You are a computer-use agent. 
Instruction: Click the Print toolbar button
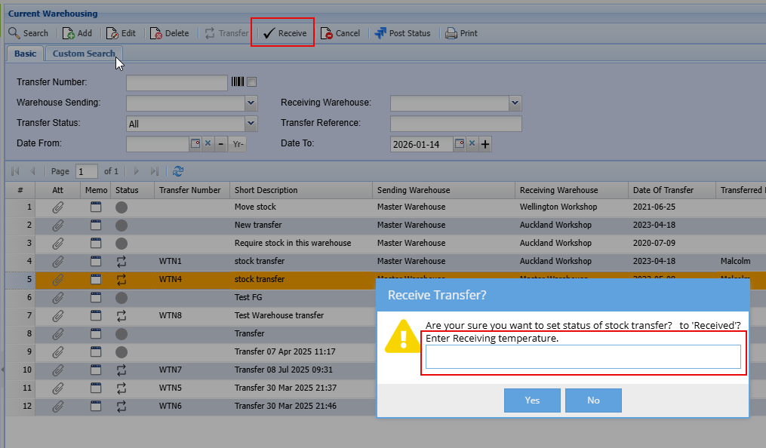tap(461, 33)
